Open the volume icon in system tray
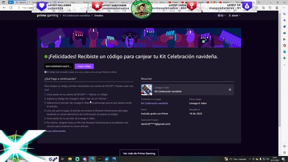This screenshot has height=162, width=288. tap(268, 159)
